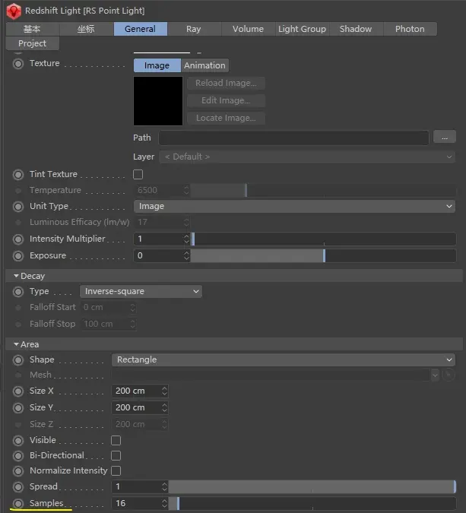The height and width of the screenshot is (513, 466).
Task: Open the Shape Rectangle dropdown
Action: click(x=283, y=360)
